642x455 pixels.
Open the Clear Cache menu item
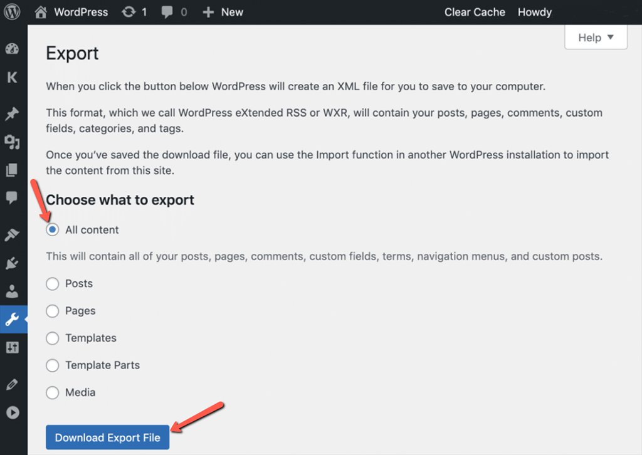(475, 11)
